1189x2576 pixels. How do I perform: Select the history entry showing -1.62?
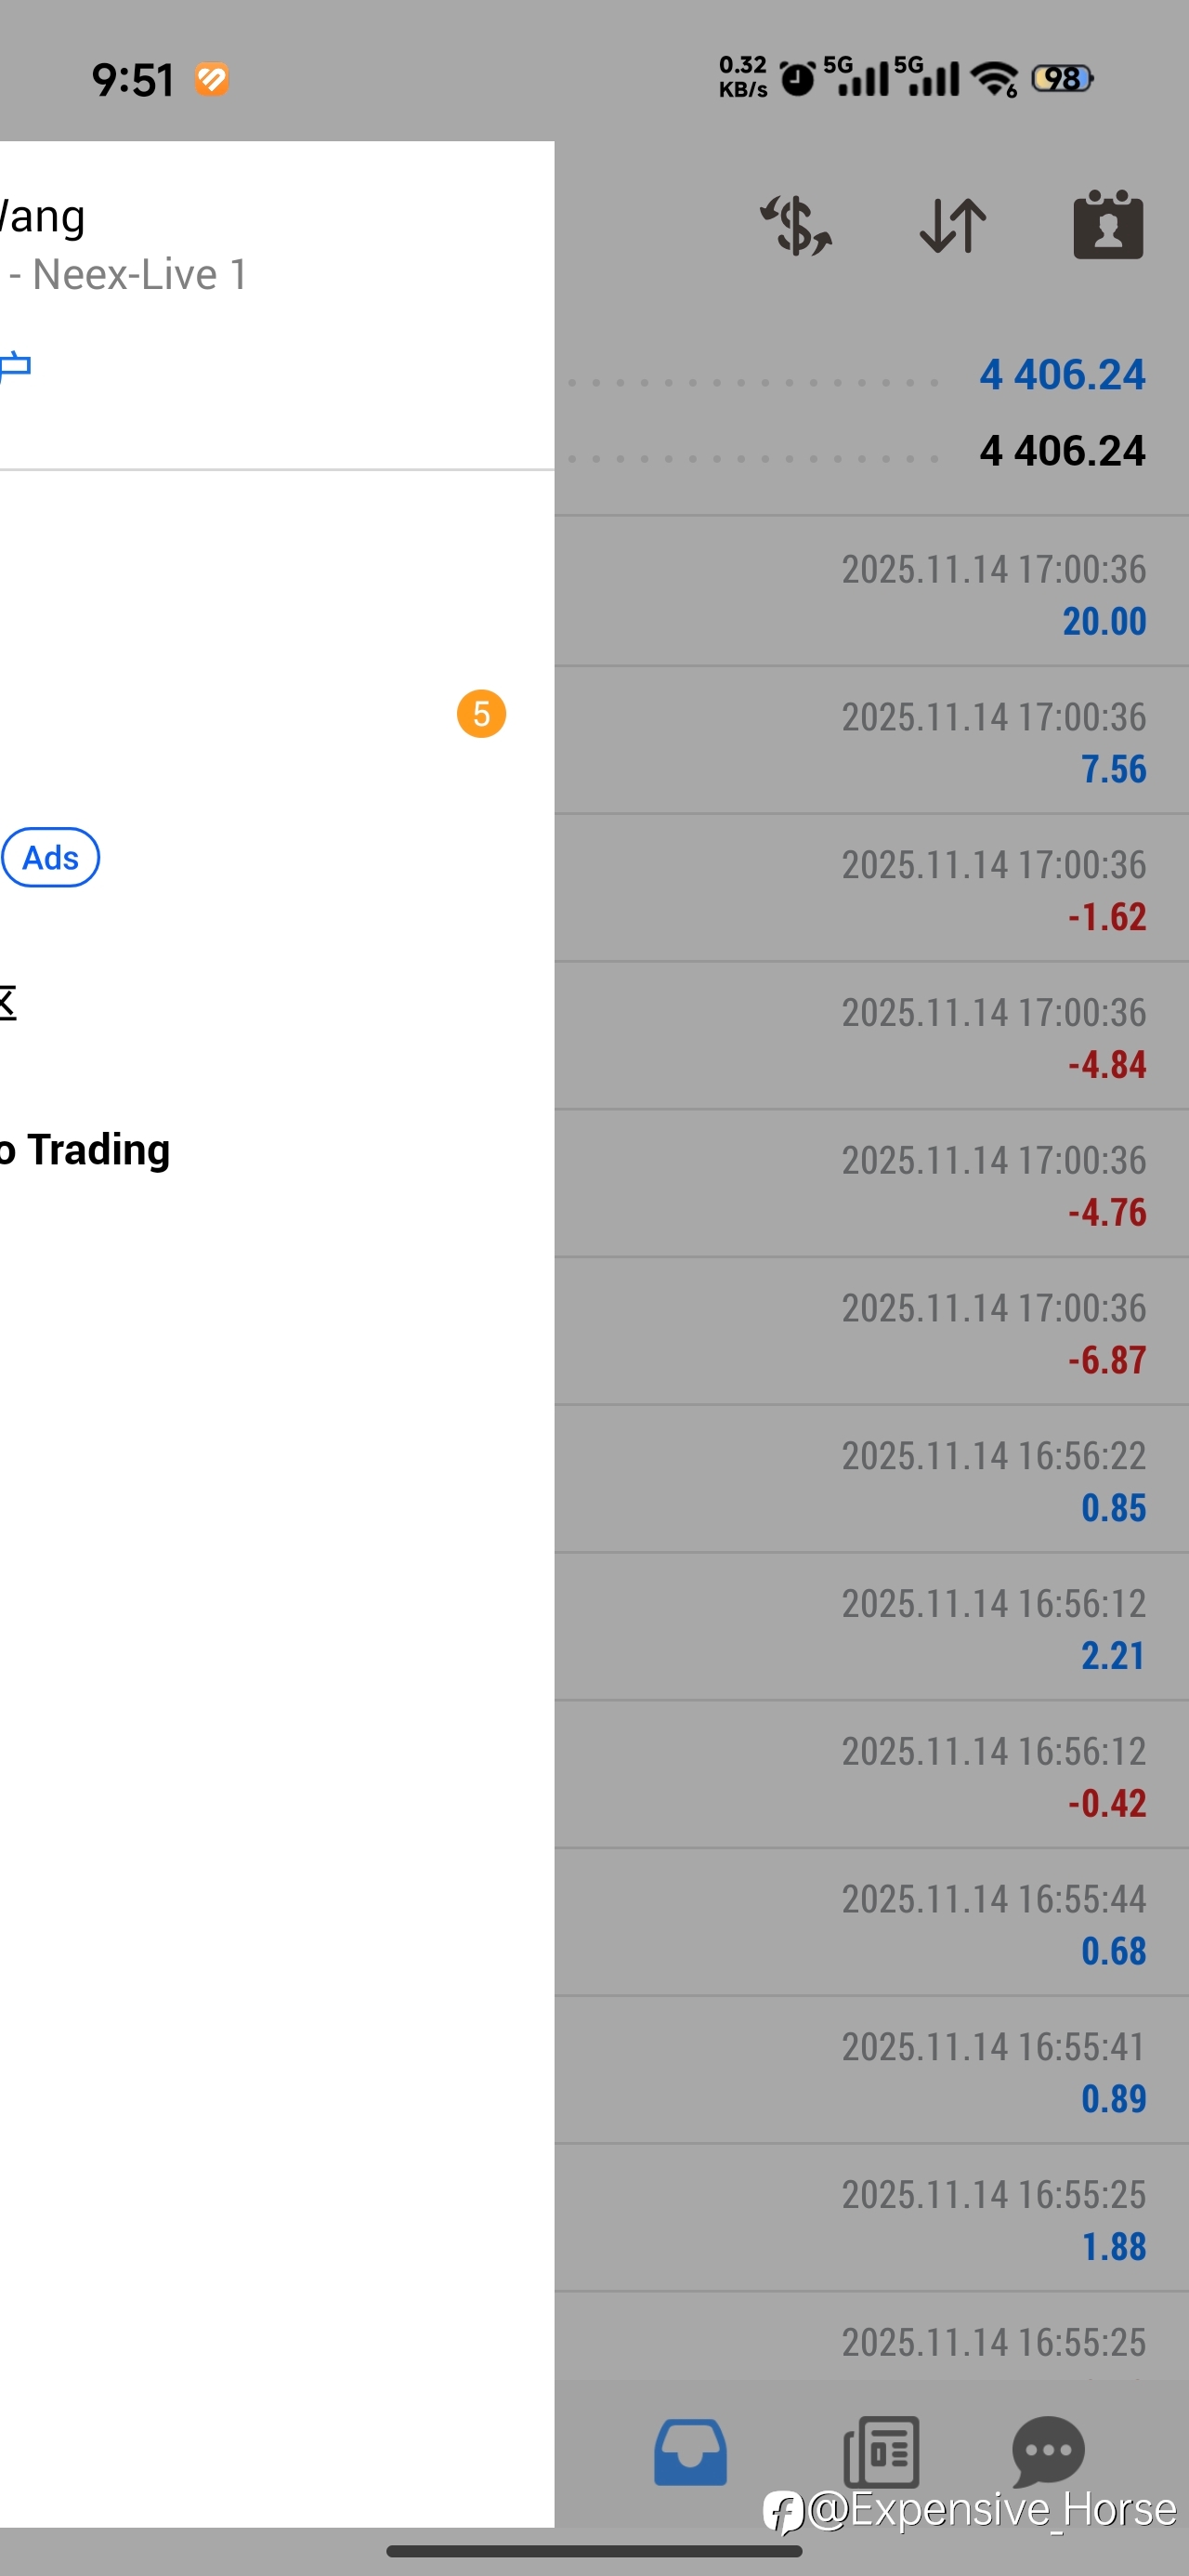coord(870,890)
